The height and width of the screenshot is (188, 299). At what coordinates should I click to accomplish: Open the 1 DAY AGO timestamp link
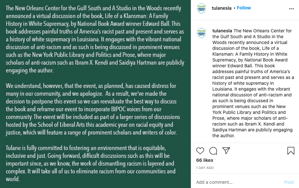(205, 168)
